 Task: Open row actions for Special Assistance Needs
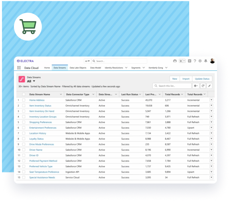coord(211,177)
